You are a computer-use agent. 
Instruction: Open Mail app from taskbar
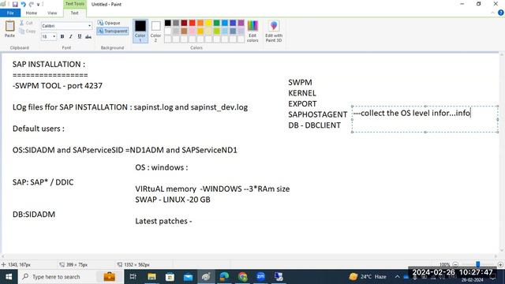point(188,277)
